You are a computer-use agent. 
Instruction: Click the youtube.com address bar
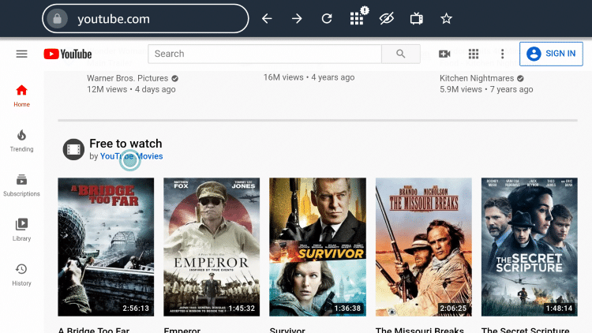click(146, 18)
